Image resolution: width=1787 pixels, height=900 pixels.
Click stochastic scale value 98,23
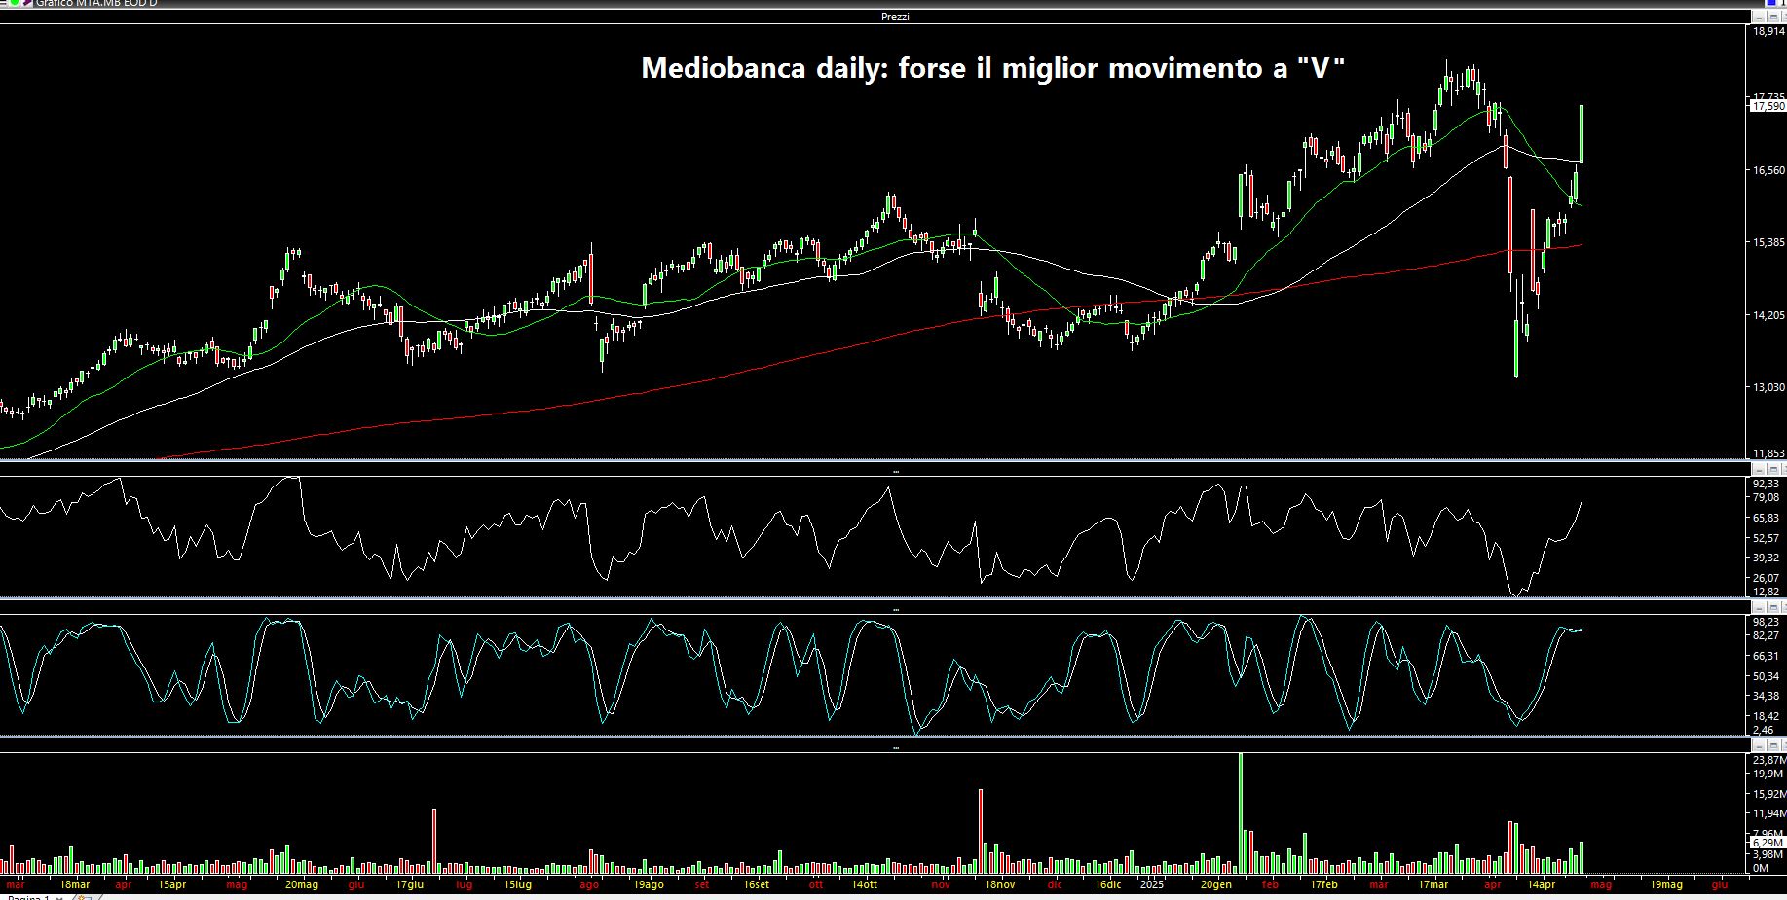[x=1766, y=622]
